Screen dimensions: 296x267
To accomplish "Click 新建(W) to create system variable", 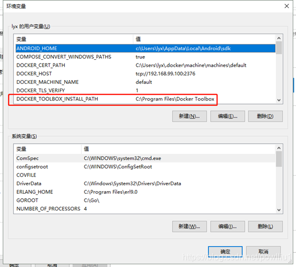I will tap(189, 226).
